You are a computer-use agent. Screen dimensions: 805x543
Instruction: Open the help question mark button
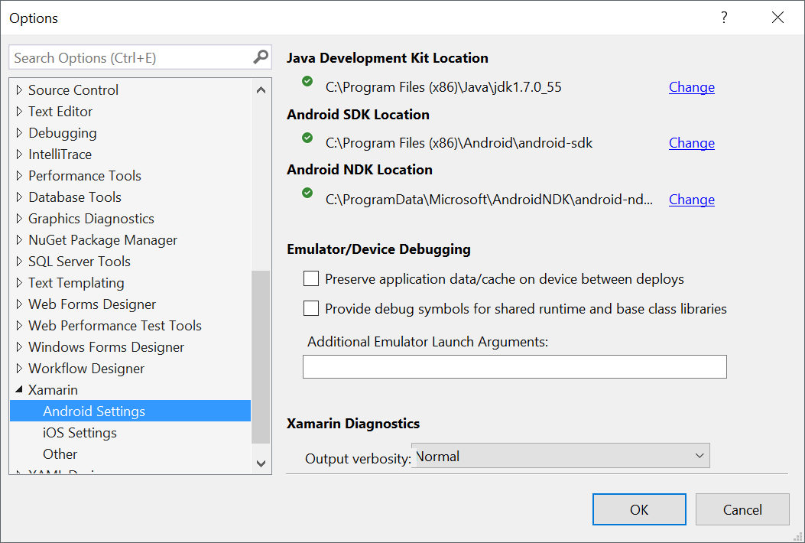pos(724,18)
